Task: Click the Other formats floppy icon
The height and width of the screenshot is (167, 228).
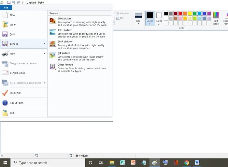Action: (x=52, y=67)
